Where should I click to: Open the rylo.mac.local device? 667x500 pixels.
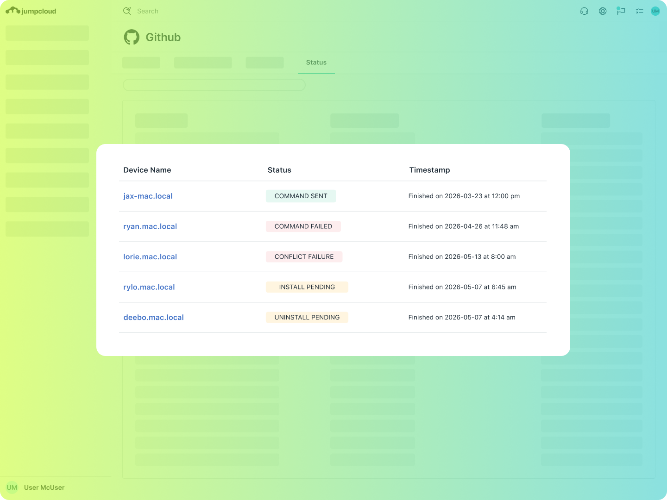pos(149,287)
